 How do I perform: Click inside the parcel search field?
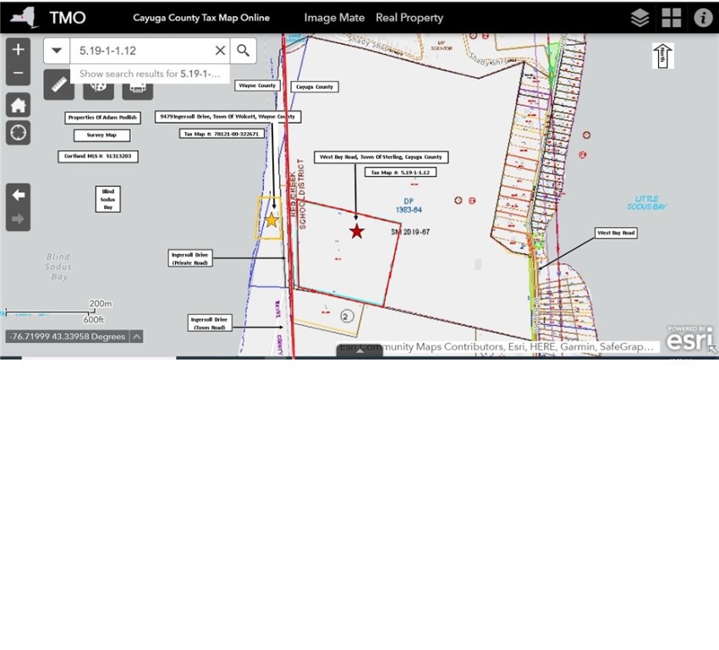coord(140,51)
